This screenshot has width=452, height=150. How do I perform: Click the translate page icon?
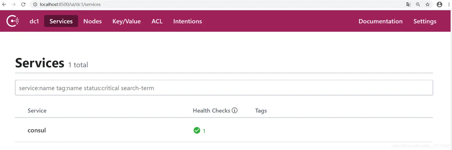pos(408,5)
